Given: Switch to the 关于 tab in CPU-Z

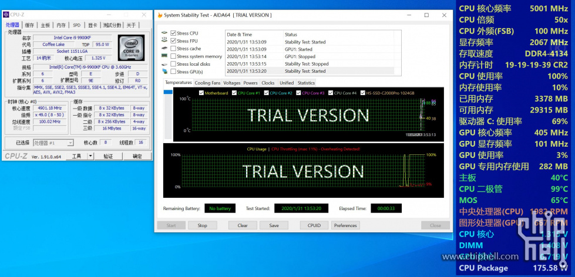Looking at the screenshot, I should pyautogui.click(x=131, y=25).
